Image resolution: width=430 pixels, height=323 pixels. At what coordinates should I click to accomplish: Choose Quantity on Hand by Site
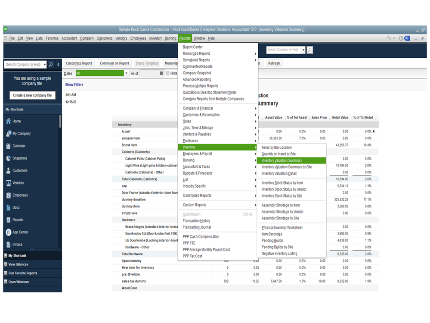tap(291, 154)
